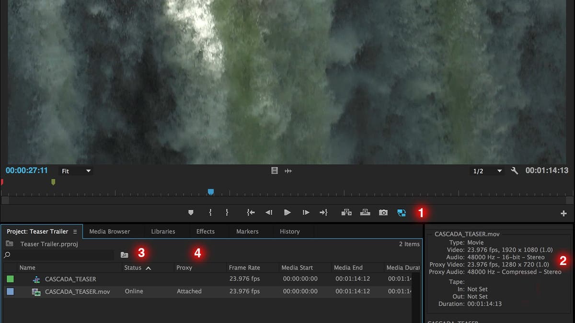Set the Mark Out point
This screenshot has width=575, height=323.
point(226,212)
